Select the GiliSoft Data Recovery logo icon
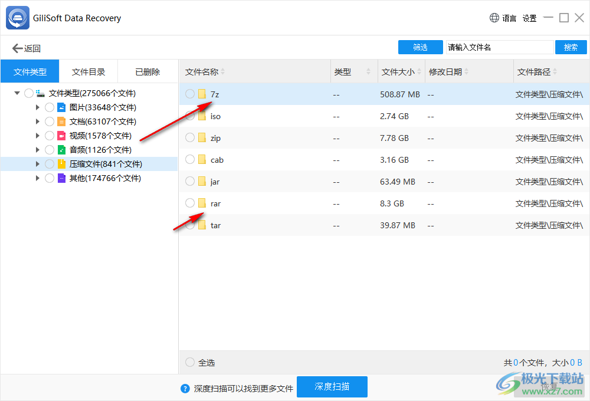Screen dimensions: 590x401 tap(17, 18)
